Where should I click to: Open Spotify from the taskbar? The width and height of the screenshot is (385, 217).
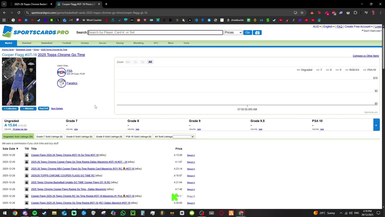click(x=35, y=213)
